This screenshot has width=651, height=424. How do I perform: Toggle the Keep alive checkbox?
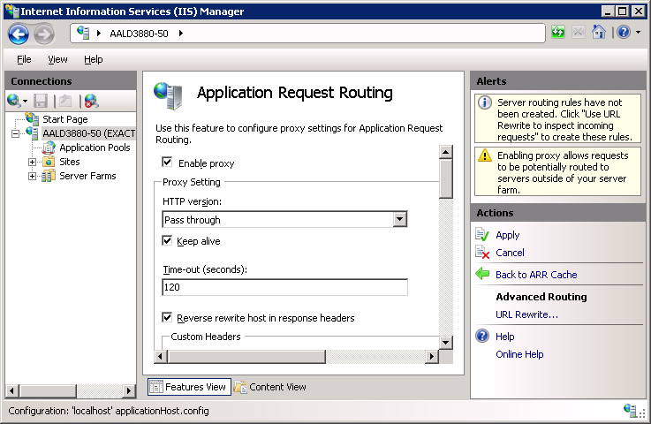coord(167,240)
